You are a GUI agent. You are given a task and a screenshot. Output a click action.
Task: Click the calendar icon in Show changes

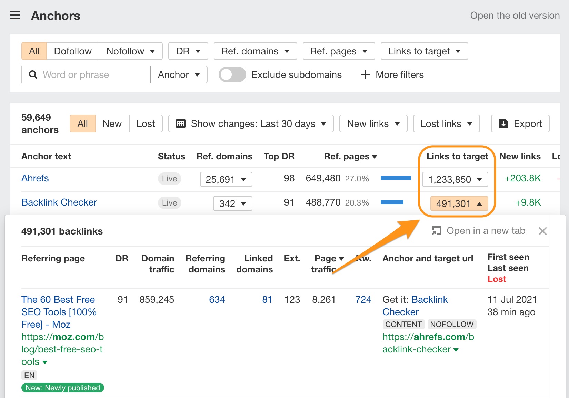click(x=181, y=123)
